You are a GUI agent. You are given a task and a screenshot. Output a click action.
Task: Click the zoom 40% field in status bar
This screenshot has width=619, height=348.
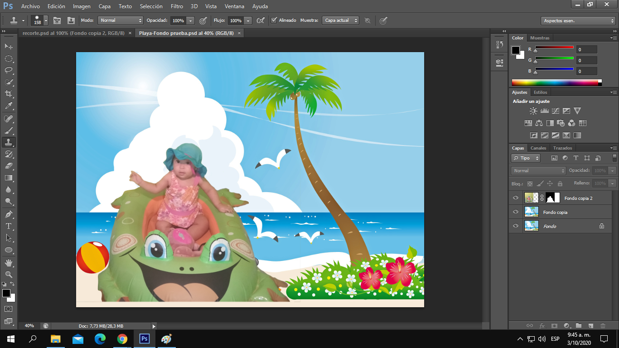click(x=29, y=326)
